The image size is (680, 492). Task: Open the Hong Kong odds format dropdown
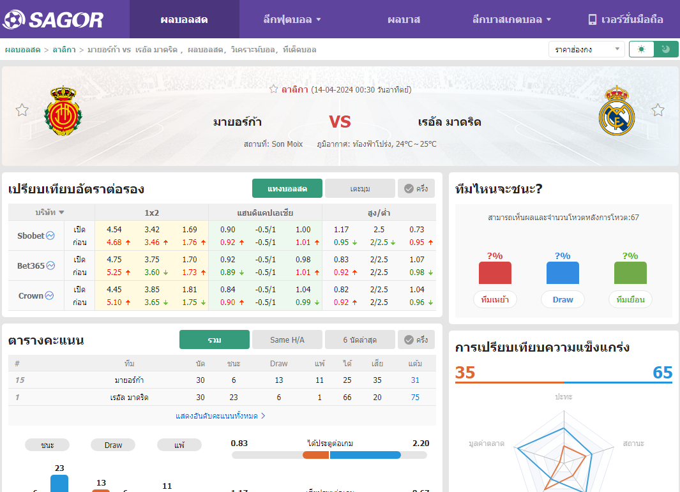[x=586, y=49]
